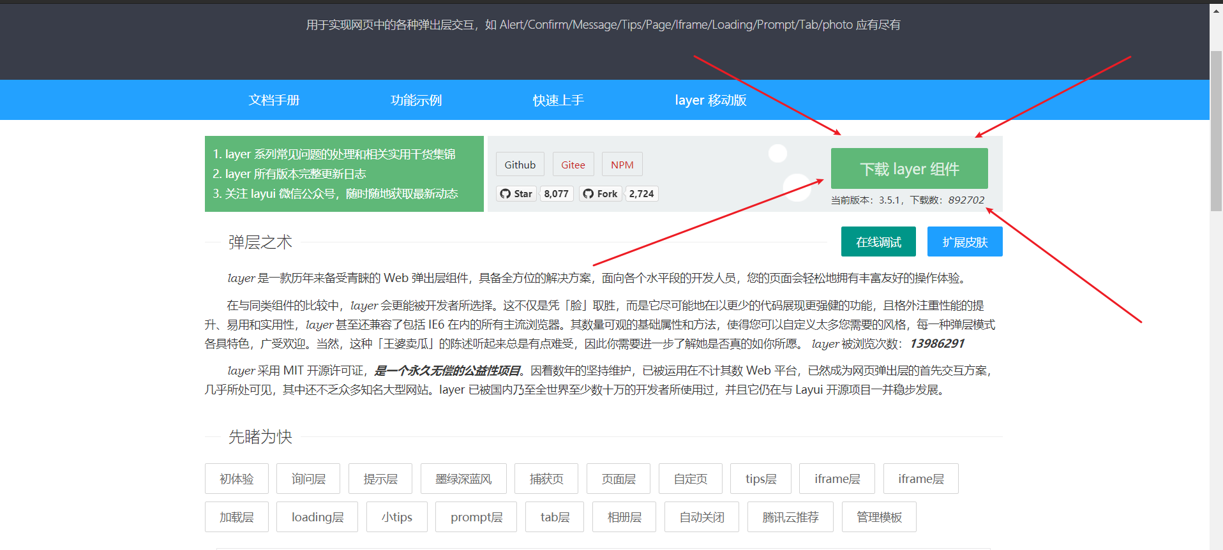Try the 页面层 demo button
The height and width of the screenshot is (550, 1223).
tap(619, 479)
